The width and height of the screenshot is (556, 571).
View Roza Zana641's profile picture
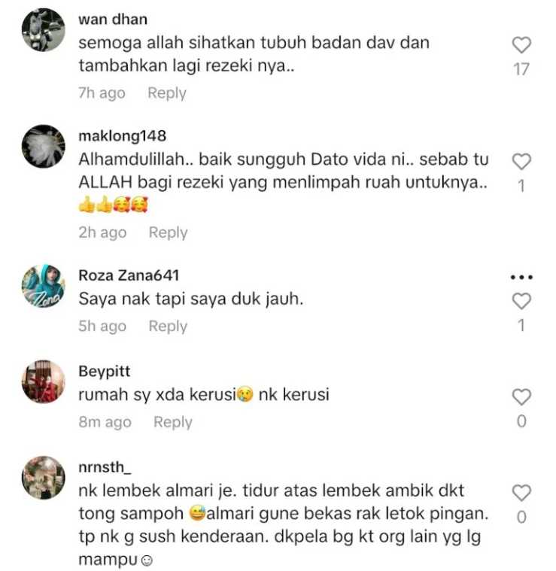pyautogui.click(x=44, y=286)
